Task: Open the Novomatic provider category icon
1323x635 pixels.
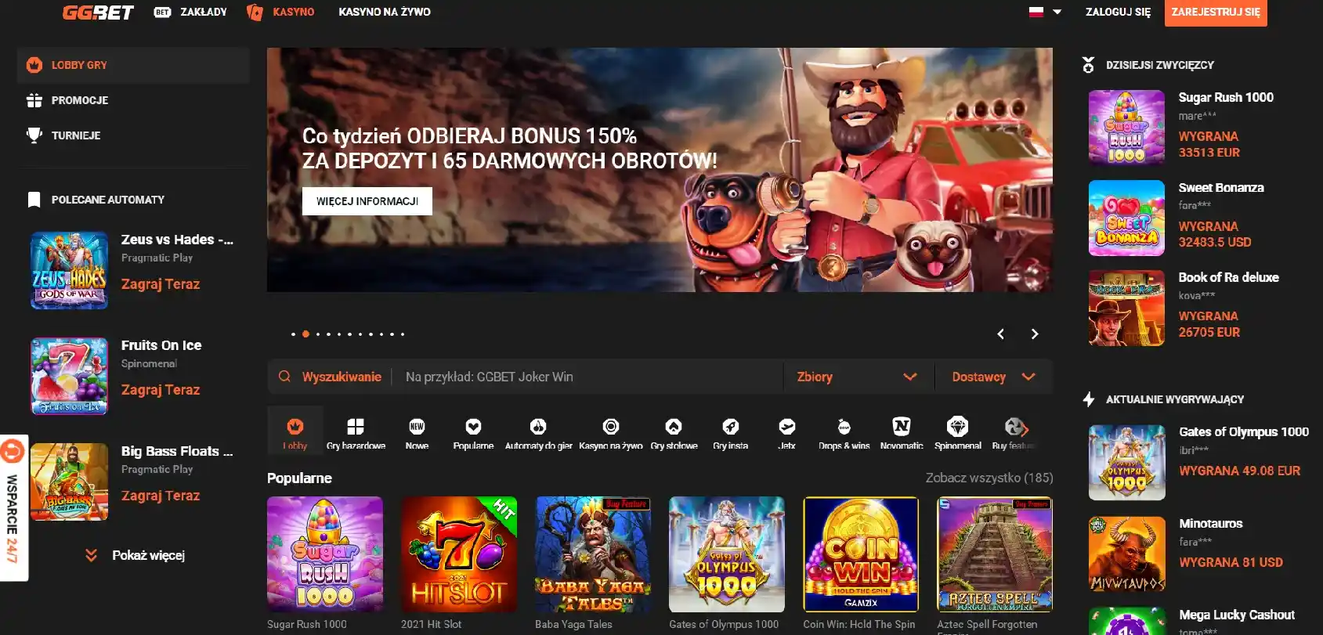Action: (x=901, y=427)
